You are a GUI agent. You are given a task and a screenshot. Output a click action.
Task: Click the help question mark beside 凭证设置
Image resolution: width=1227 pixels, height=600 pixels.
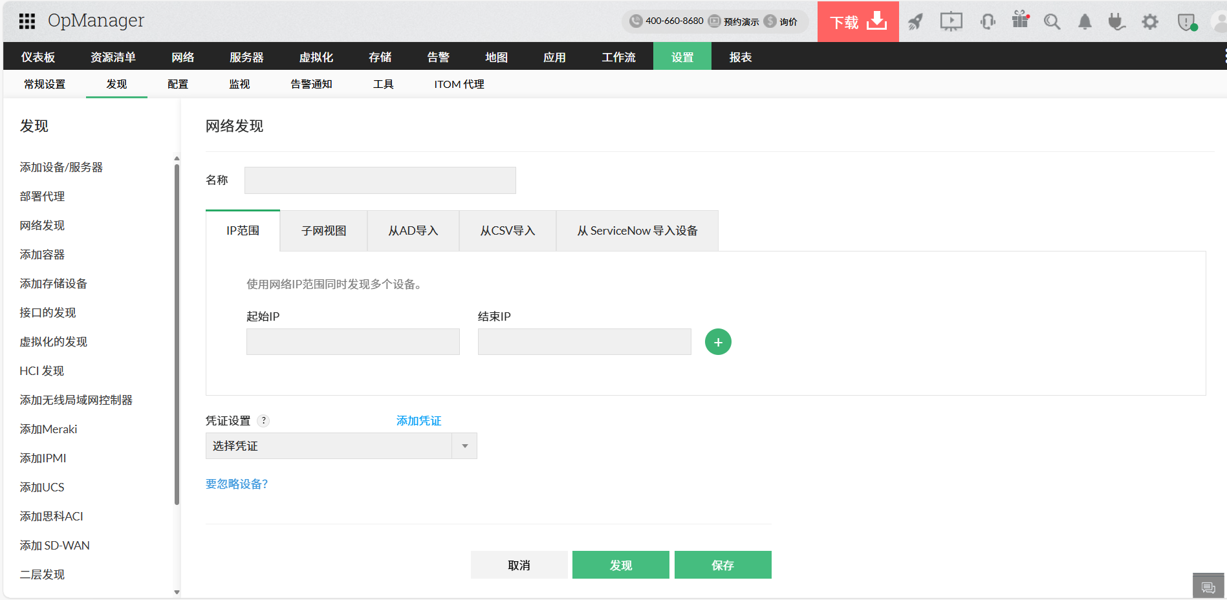pyautogui.click(x=264, y=420)
